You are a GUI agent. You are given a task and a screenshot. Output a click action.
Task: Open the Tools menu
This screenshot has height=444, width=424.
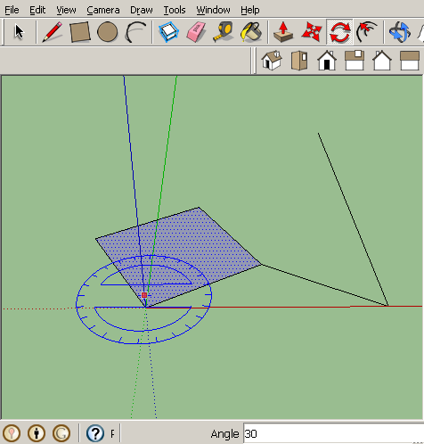(x=175, y=10)
